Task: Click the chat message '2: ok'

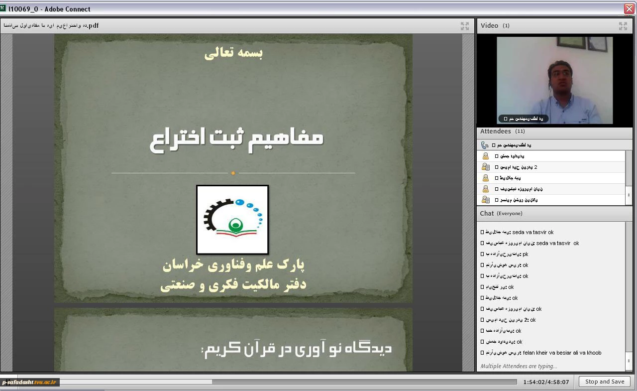Action: pos(508,320)
